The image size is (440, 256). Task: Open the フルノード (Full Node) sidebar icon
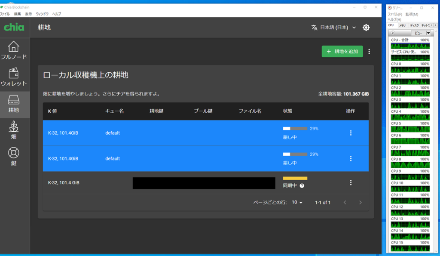click(x=13, y=50)
